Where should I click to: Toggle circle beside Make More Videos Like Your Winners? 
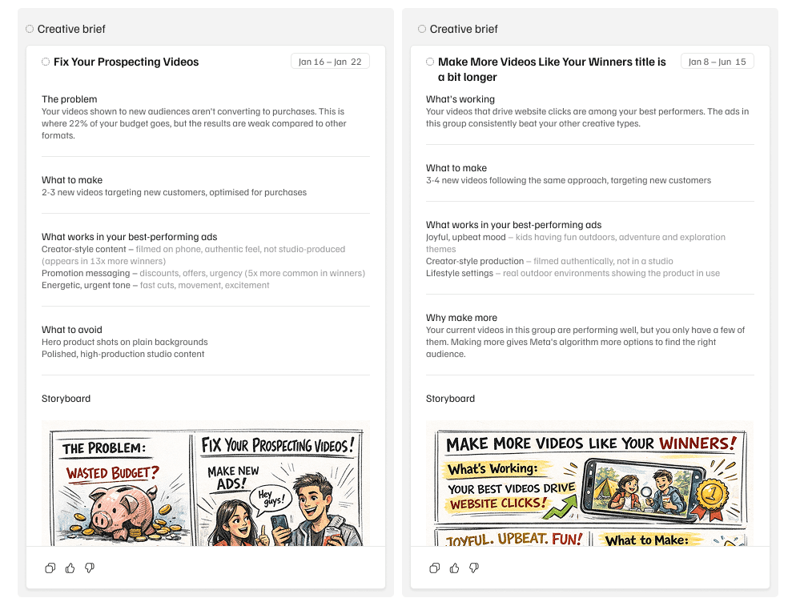(430, 62)
